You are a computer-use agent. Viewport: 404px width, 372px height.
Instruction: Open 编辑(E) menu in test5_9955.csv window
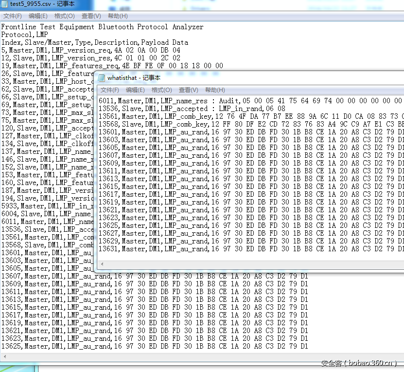tap(38, 16)
